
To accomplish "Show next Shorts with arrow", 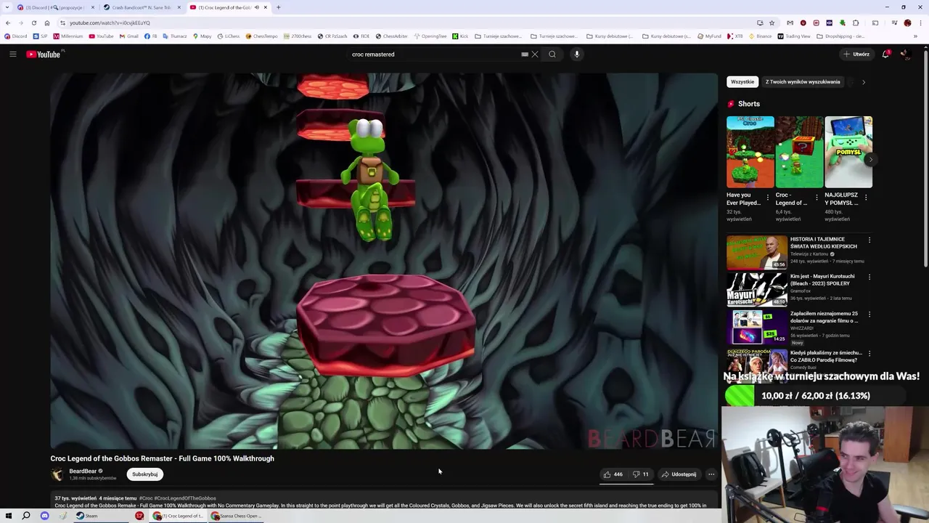I will [x=869, y=159].
